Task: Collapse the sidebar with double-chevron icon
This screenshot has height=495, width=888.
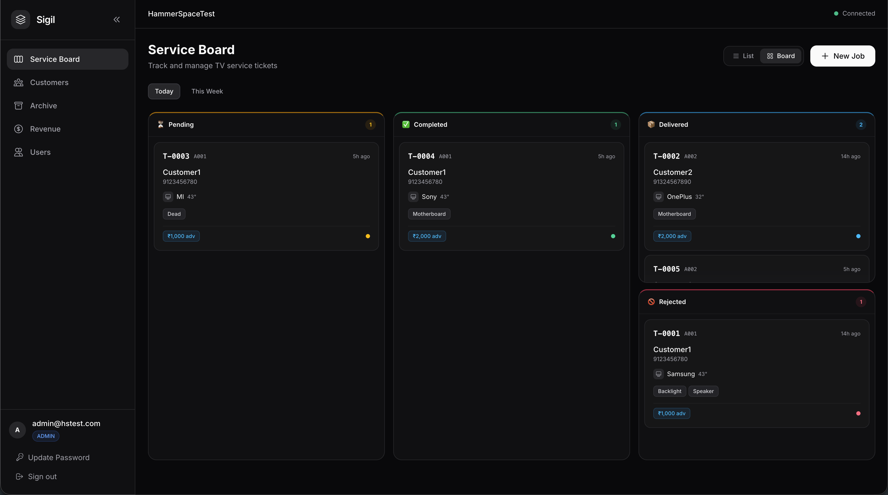Action: coord(117,20)
